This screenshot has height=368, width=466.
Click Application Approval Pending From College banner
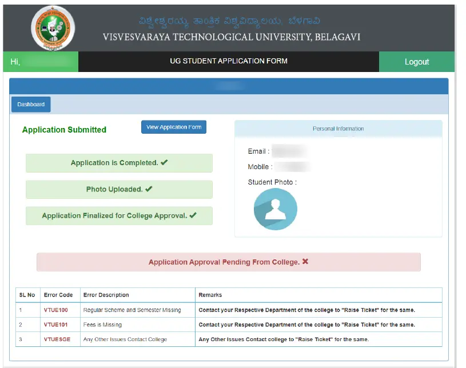point(229,262)
